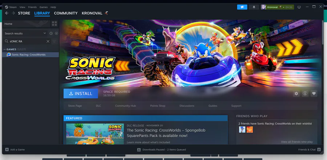327x160 pixels.
Task: Open the KRONOVAL profile tab
Action: click(92, 13)
